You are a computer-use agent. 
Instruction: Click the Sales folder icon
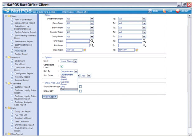(9, 16)
